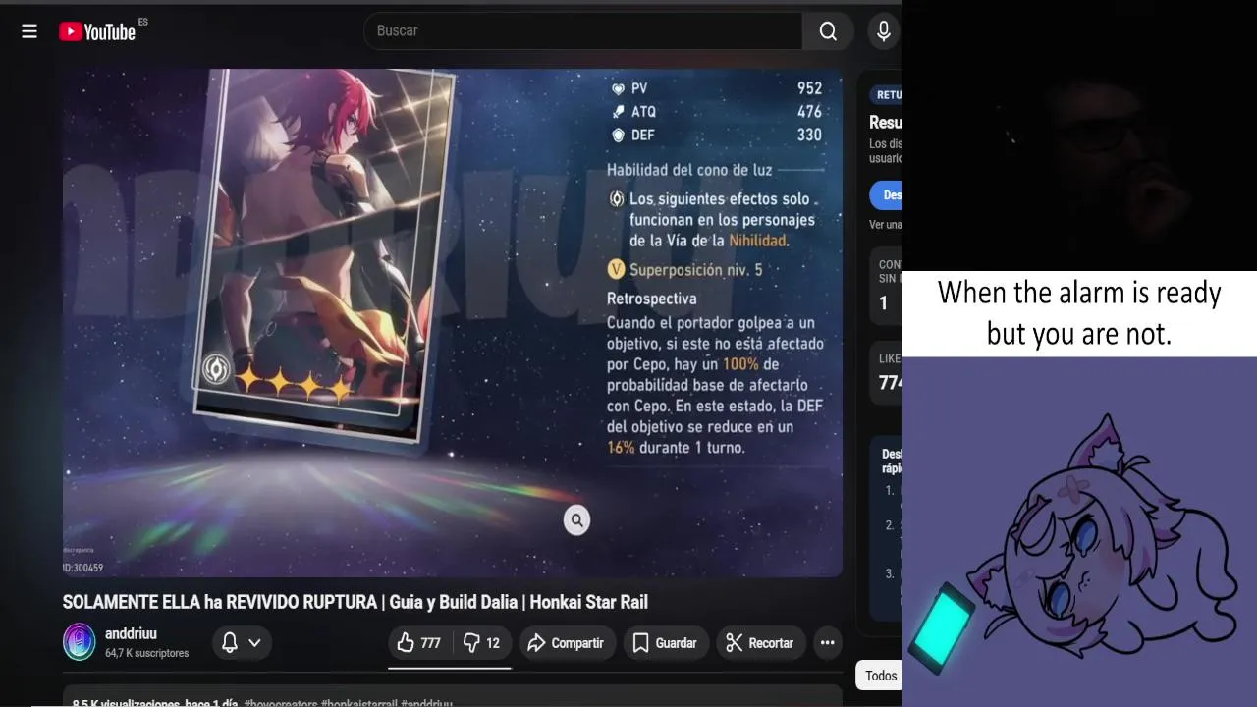Open anddriuu channel avatar
Screen dimensions: 1257x707
point(79,642)
